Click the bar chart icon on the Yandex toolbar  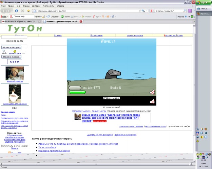pos(44,17)
